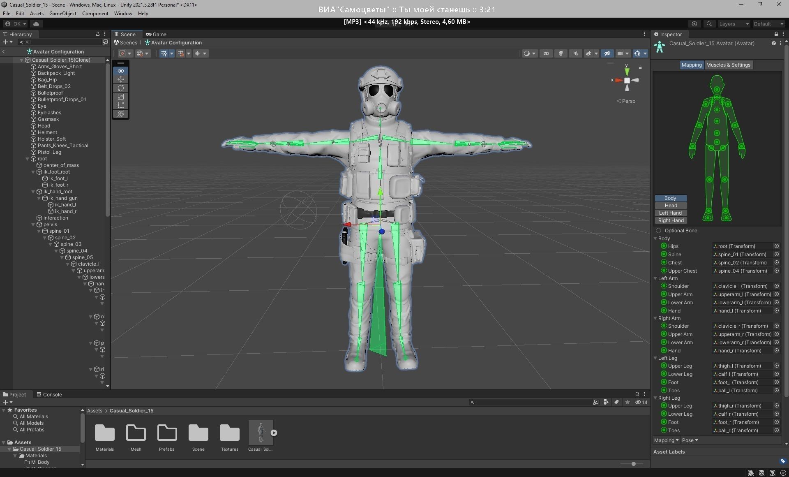
Task: Collapse the pelvis node in Hierarchy
Action: pyautogui.click(x=33, y=225)
